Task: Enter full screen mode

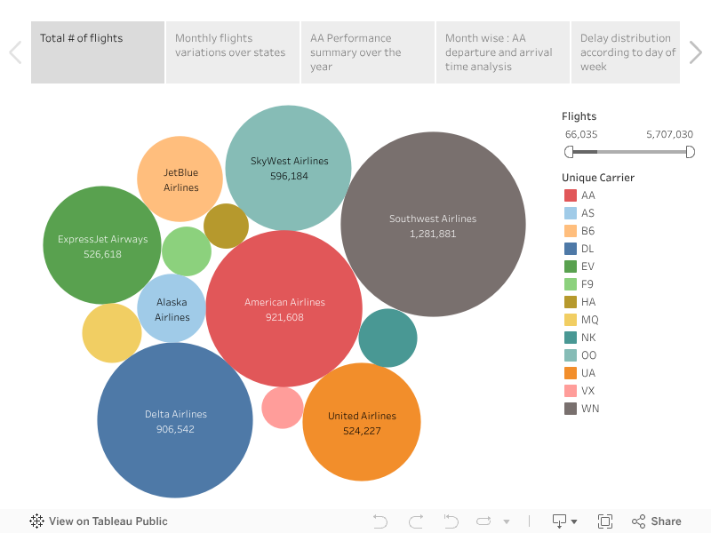Action: click(x=605, y=521)
